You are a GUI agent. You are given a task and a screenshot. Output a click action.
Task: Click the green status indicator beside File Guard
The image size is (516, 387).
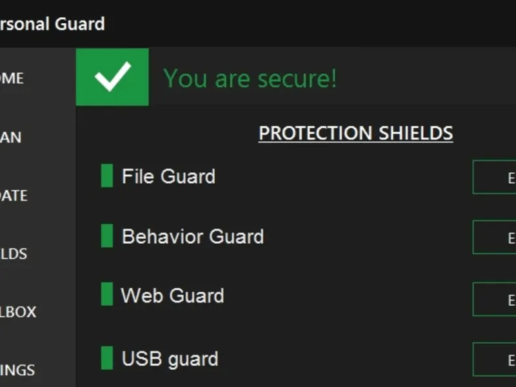[107, 176]
